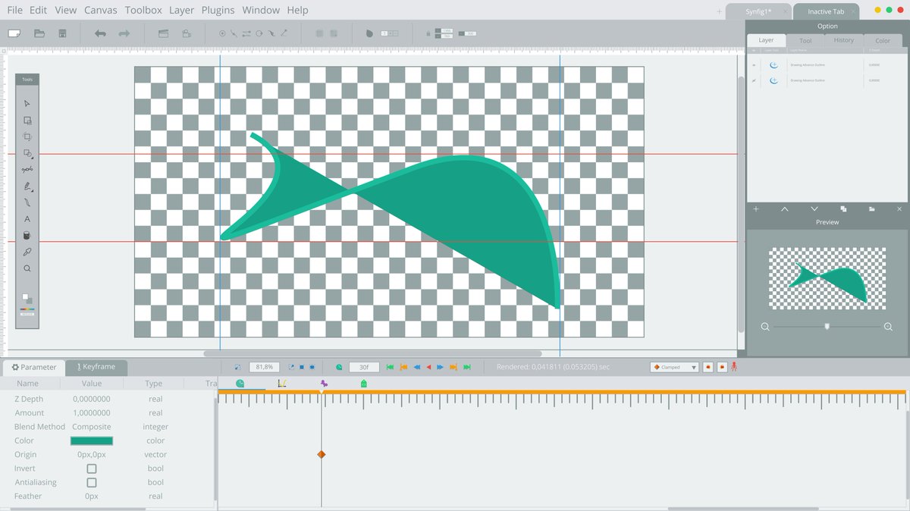The image size is (910, 511).
Task: Seek to end of animation
Action: [467, 367]
